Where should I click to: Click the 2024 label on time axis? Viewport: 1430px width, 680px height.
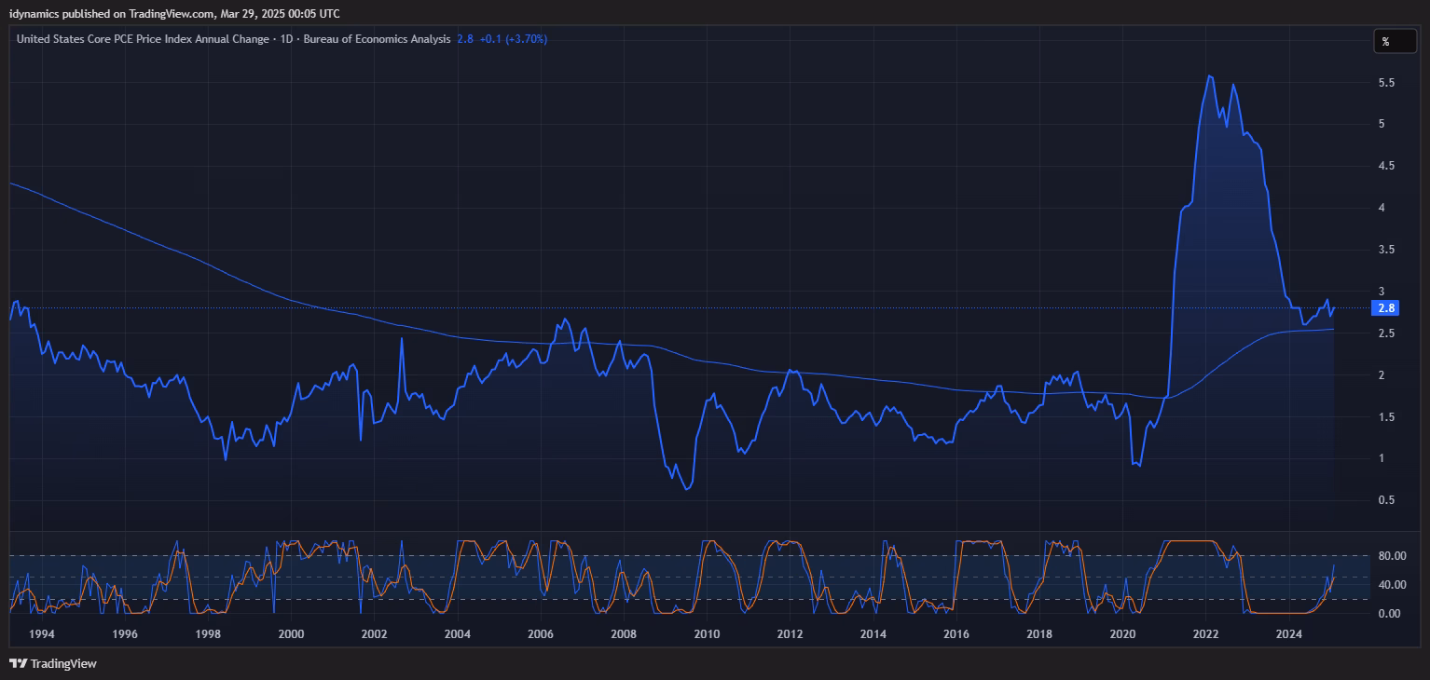click(1289, 634)
